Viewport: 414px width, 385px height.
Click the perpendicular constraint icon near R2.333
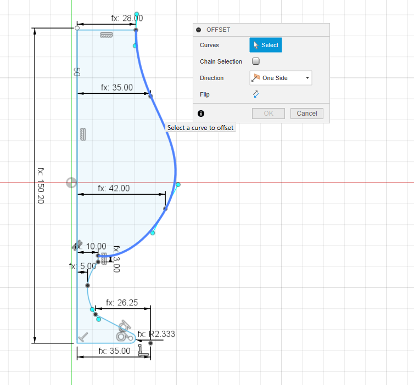(x=143, y=349)
